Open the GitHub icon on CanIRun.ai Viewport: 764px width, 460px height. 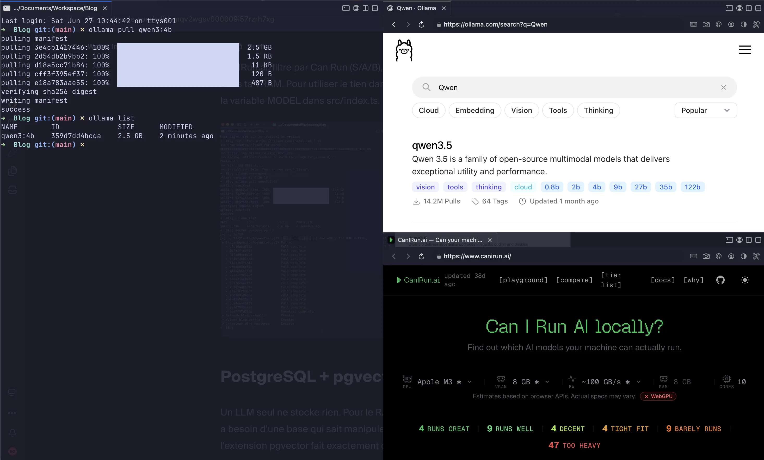720,280
